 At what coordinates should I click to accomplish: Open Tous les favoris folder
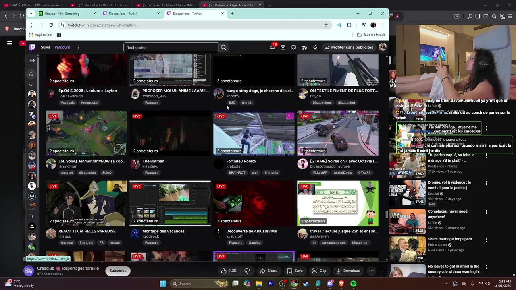point(371,35)
